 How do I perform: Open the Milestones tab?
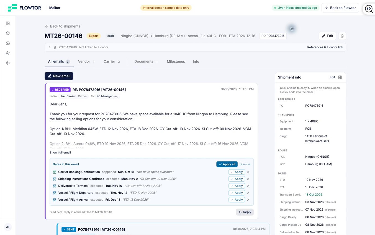click(176, 62)
